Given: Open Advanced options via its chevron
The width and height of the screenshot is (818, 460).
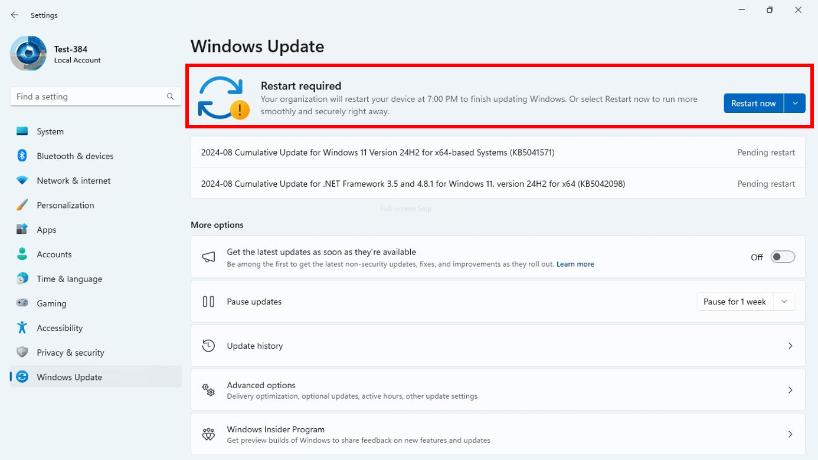Looking at the screenshot, I should tap(790, 390).
